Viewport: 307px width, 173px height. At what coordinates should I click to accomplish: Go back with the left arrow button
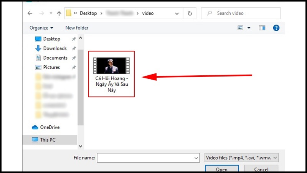(x=30, y=13)
